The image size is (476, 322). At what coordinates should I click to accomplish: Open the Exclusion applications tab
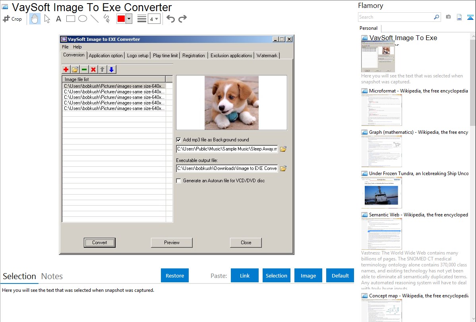(231, 56)
